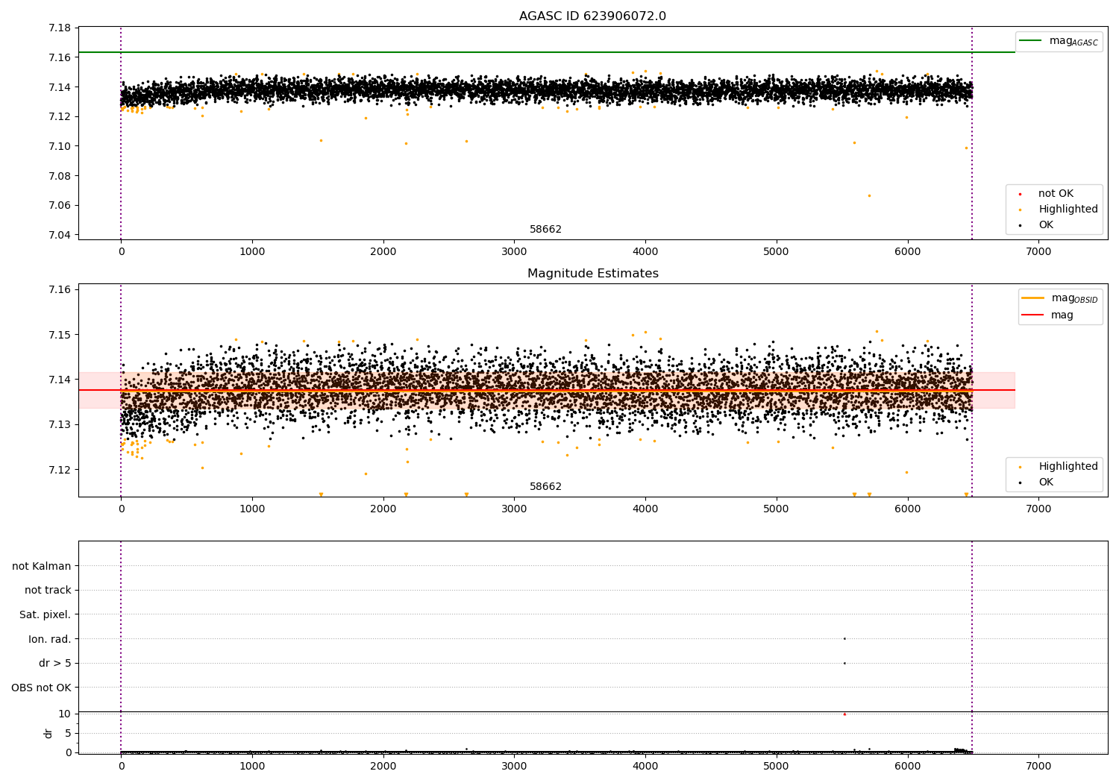Click the '58662' annotation in top plot
The height and width of the screenshot is (783, 1119).
[x=545, y=230]
